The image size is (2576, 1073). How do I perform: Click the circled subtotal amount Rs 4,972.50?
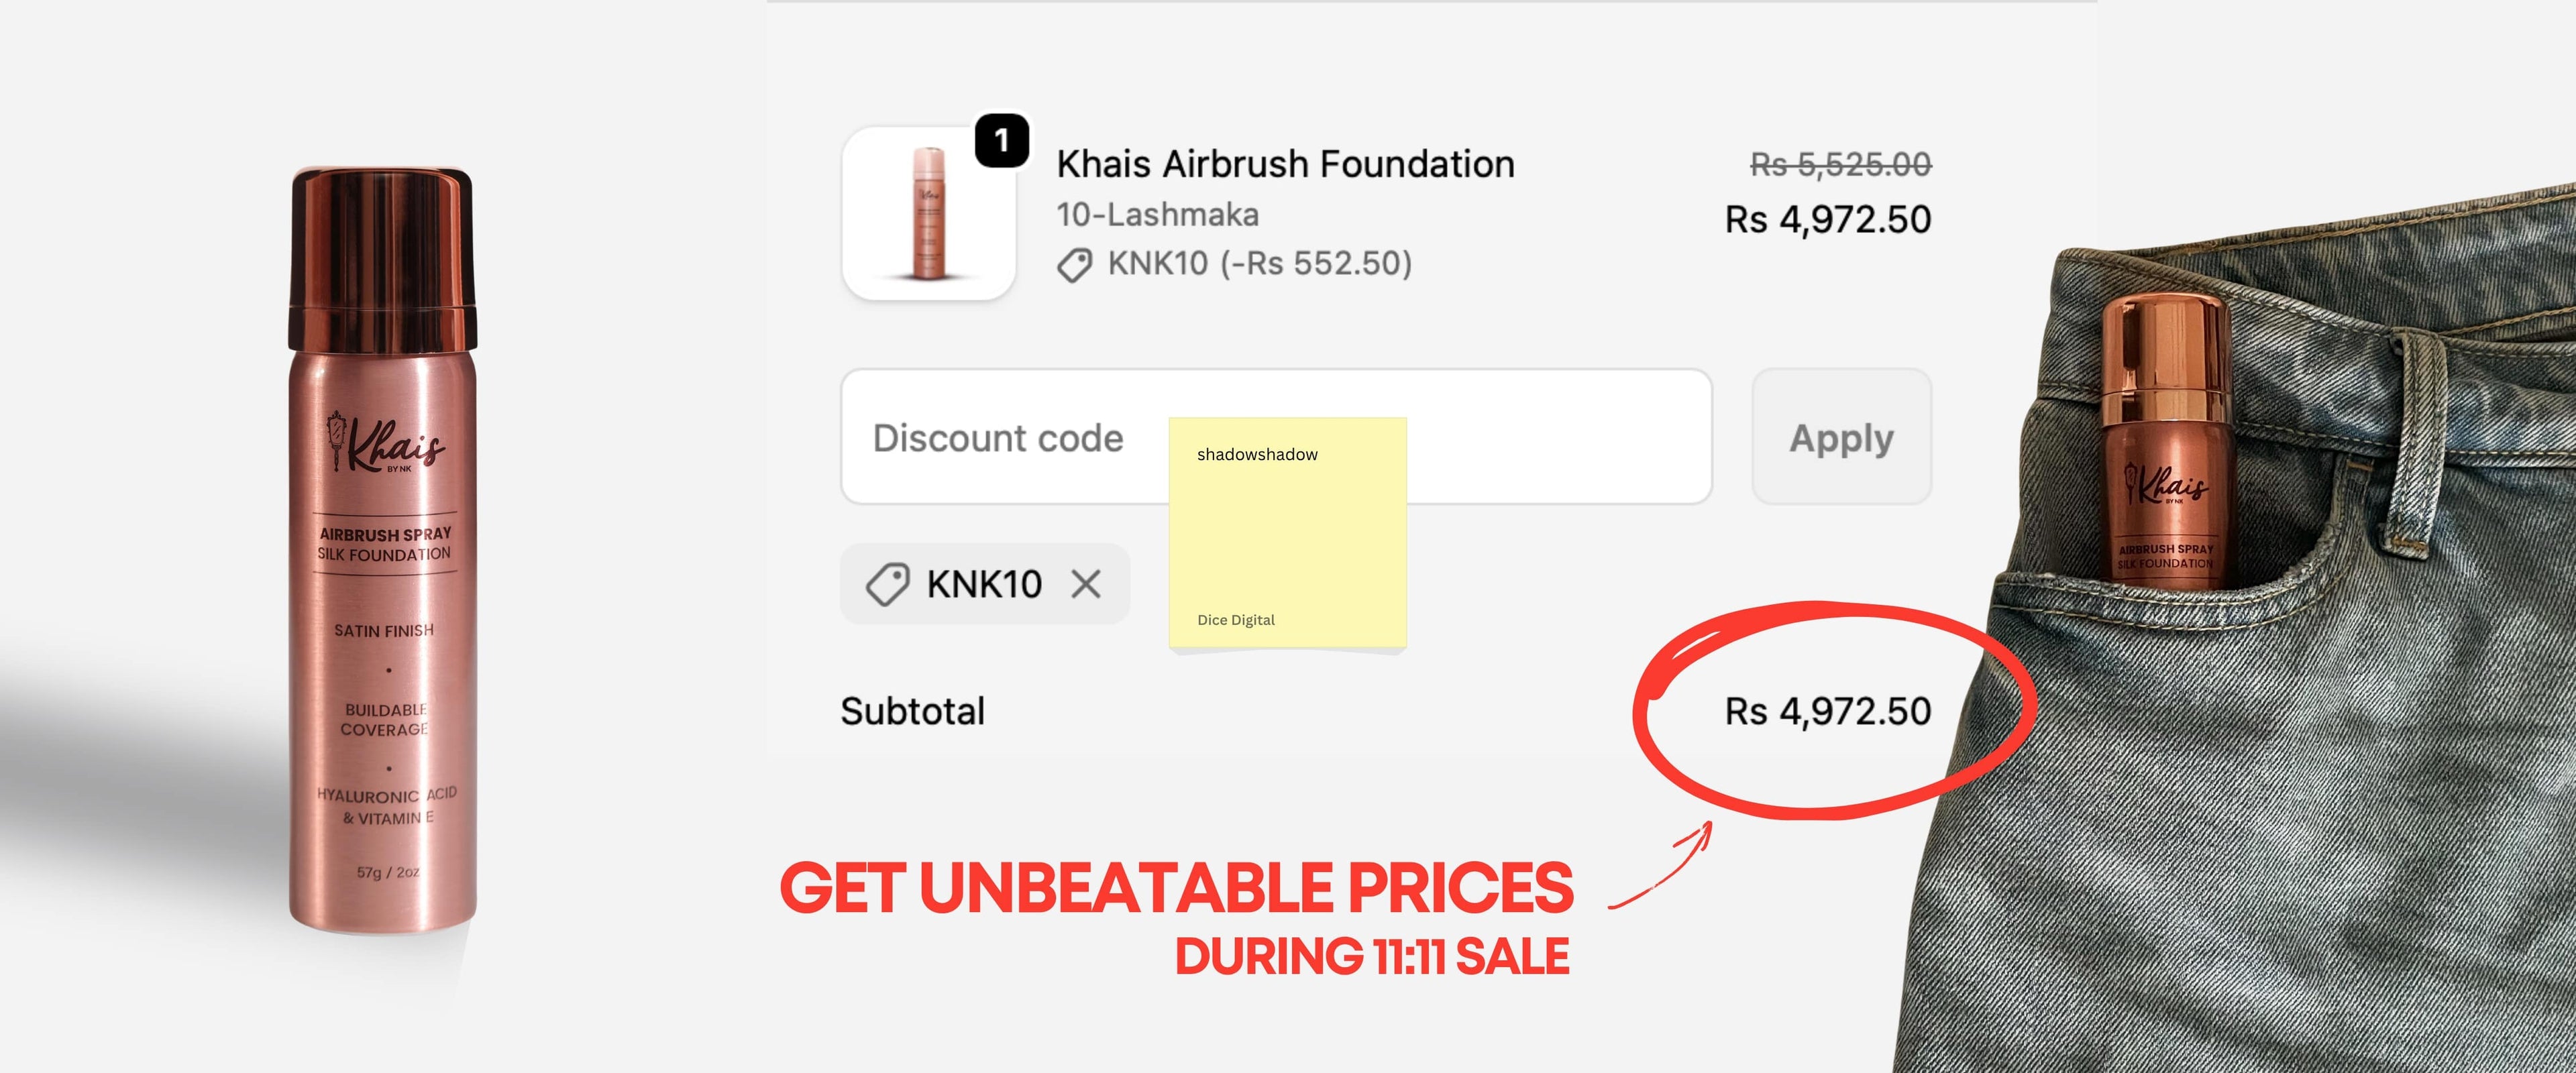[1828, 711]
